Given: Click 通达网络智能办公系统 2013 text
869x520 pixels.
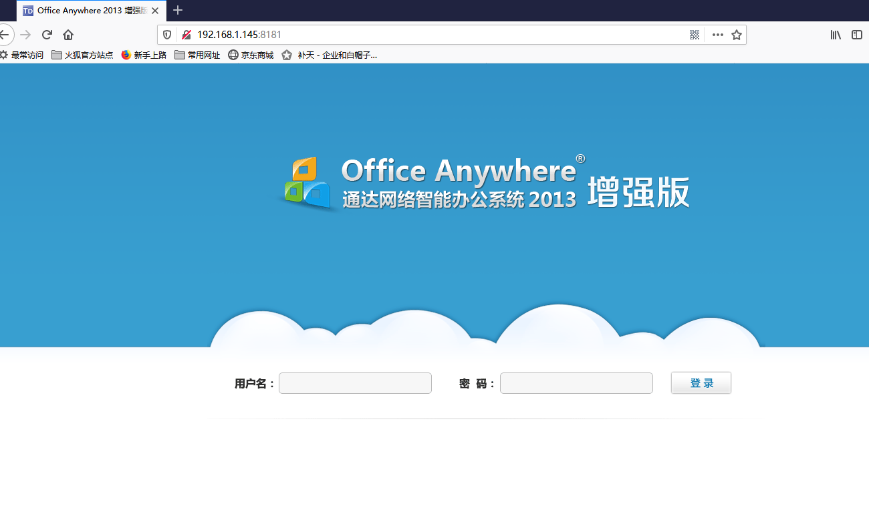Looking at the screenshot, I should 459,200.
